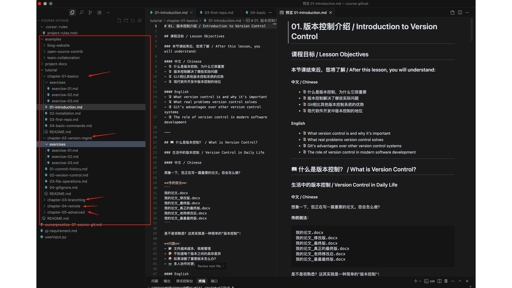512x288 pixels.
Task: Switch to the 端口 panel tab
Action: pyautogui.click(x=214, y=281)
